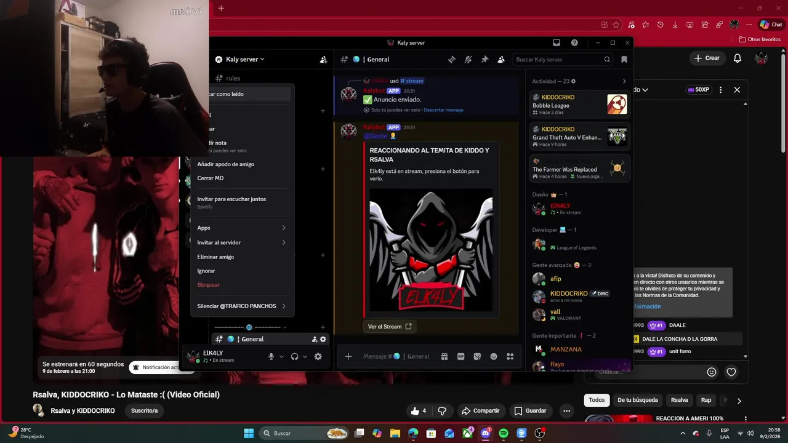Expand the Actividad panel arrow

point(624,81)
